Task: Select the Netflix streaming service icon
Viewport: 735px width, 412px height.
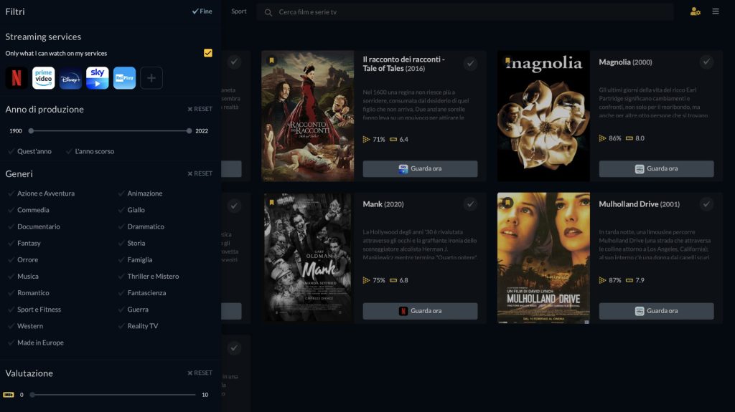Action: (17, 77)
